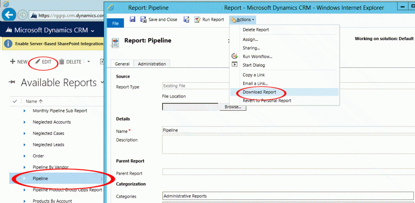
Task: Click the File Location path field
Action: (190, 107)
